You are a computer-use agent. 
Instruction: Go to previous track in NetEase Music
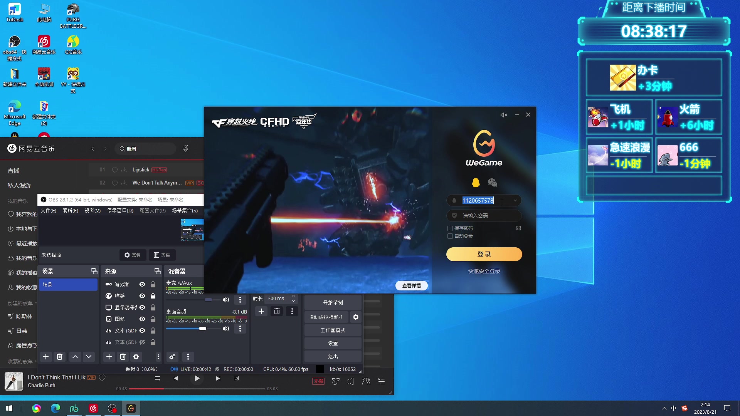click(x=176, y=378)
